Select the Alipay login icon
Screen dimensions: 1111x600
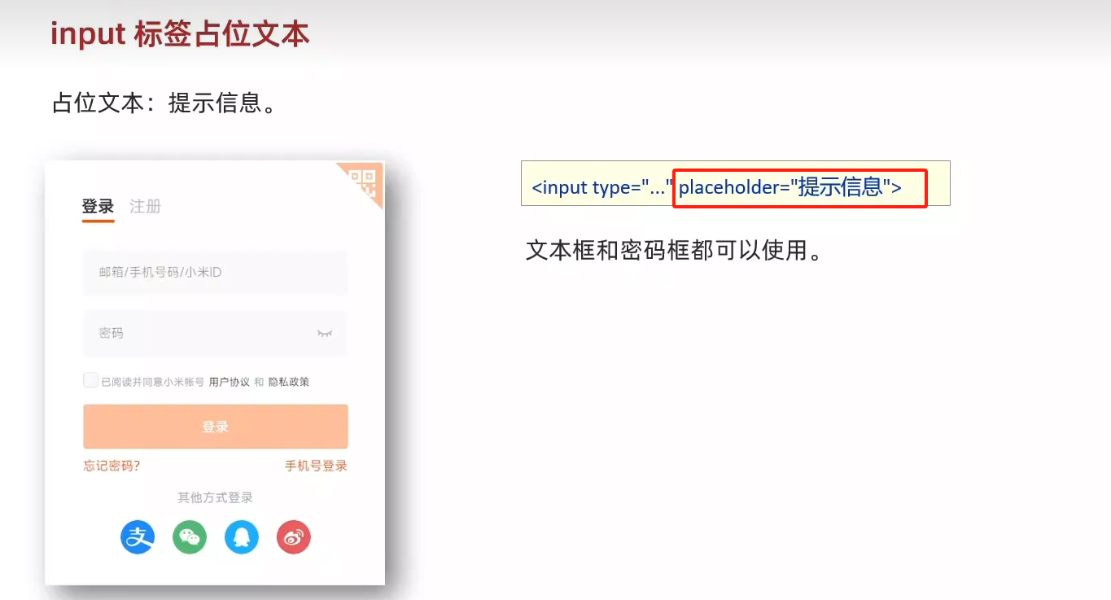point(137,536)
